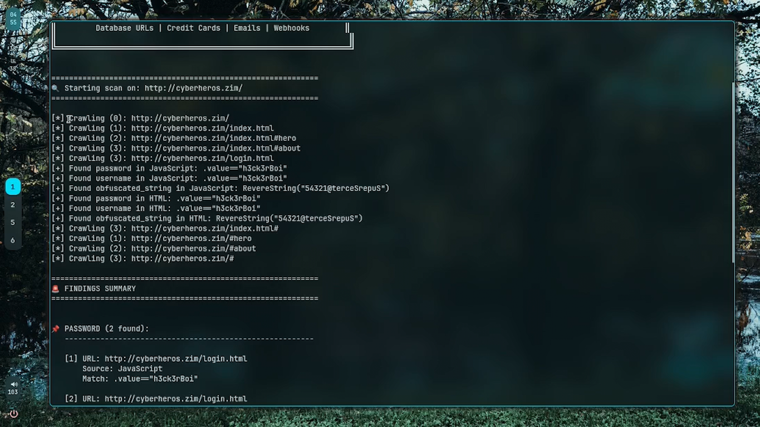Image resolution: width=760 pixels, height=427 pixels.
Task: Click the 'Found username in JavaScript' line
Action: 169,179
